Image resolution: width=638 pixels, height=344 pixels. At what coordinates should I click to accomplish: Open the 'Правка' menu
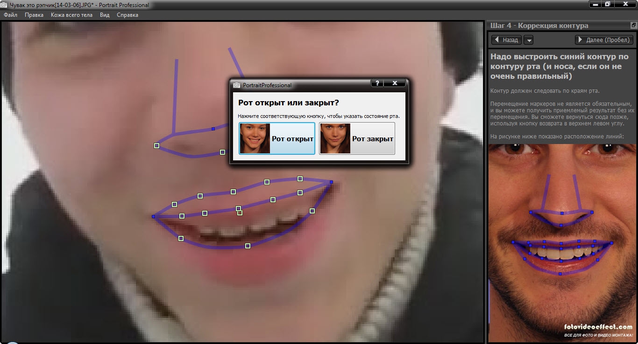(34, 15)
